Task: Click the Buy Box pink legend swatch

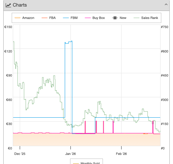Action: (x=88, y=18)
